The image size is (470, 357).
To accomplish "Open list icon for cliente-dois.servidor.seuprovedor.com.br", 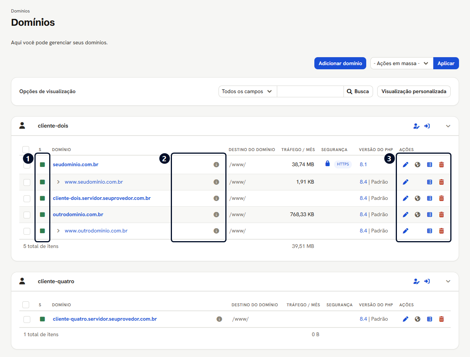I will click(429, 198).
